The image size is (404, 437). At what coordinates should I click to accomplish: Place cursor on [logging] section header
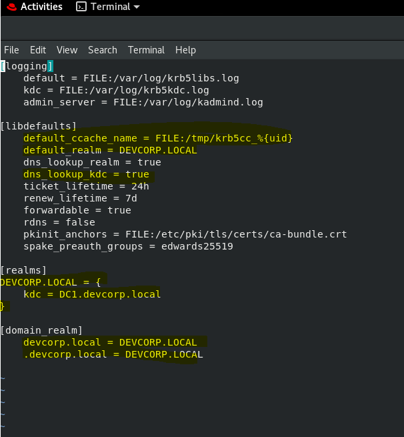(27, 66)
